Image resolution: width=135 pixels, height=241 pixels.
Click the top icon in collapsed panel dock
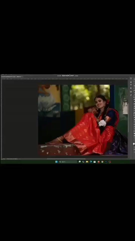131,78
